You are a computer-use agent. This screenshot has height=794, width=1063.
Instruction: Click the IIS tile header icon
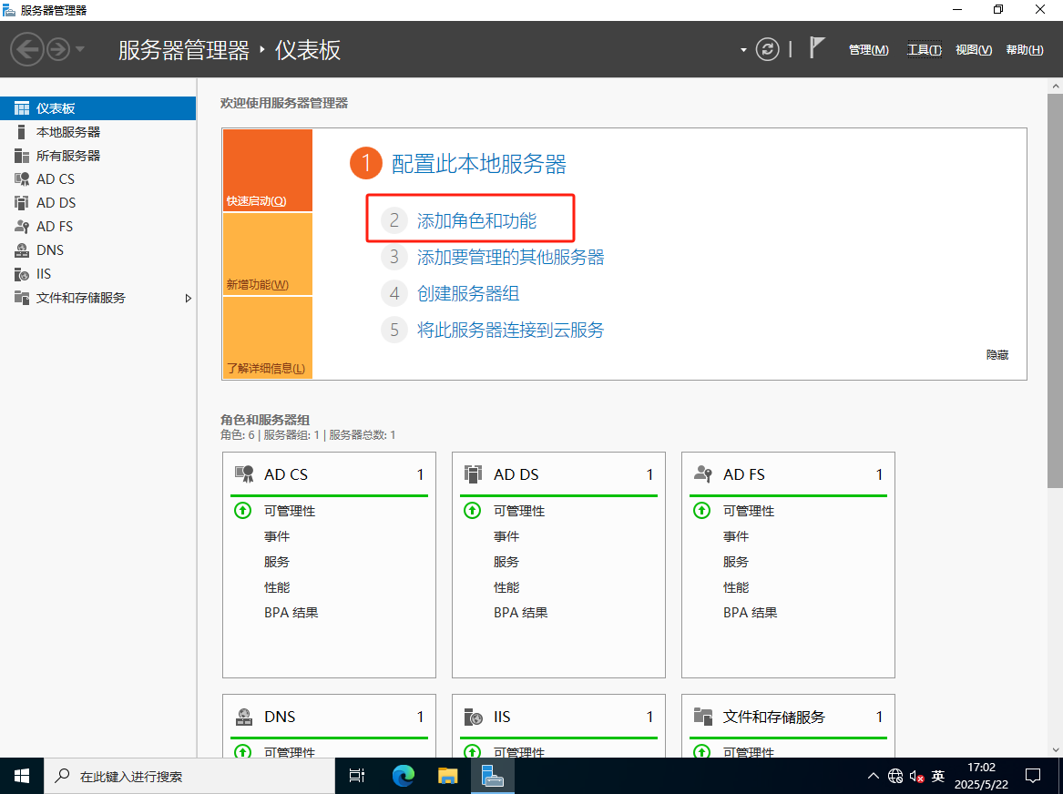click(x=473, y=717)
